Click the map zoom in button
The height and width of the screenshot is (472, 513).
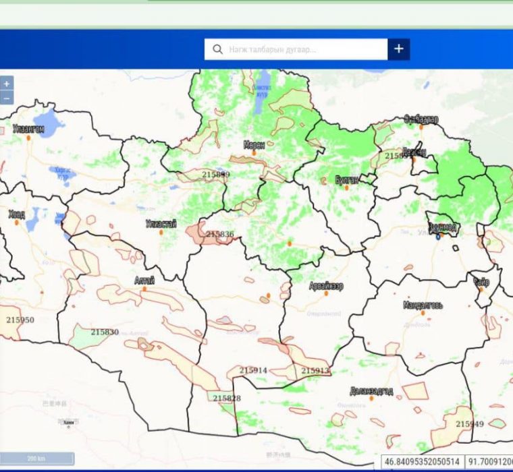click(6, 84)
